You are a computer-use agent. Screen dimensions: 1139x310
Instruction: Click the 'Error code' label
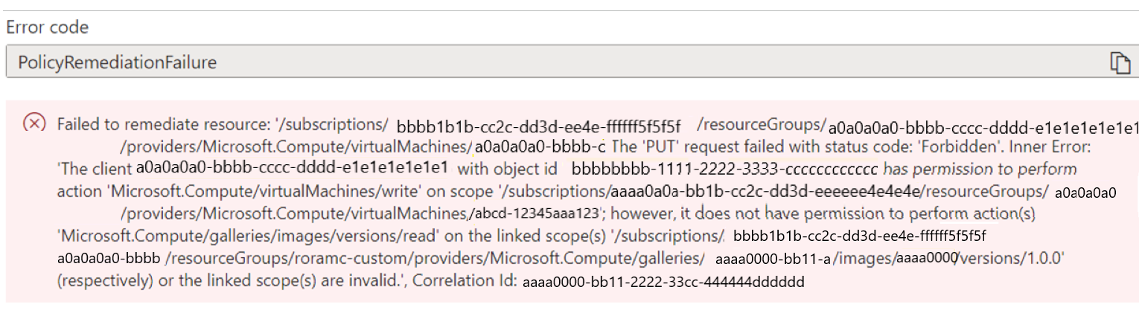pyautogui.click(x=48, y=28)
